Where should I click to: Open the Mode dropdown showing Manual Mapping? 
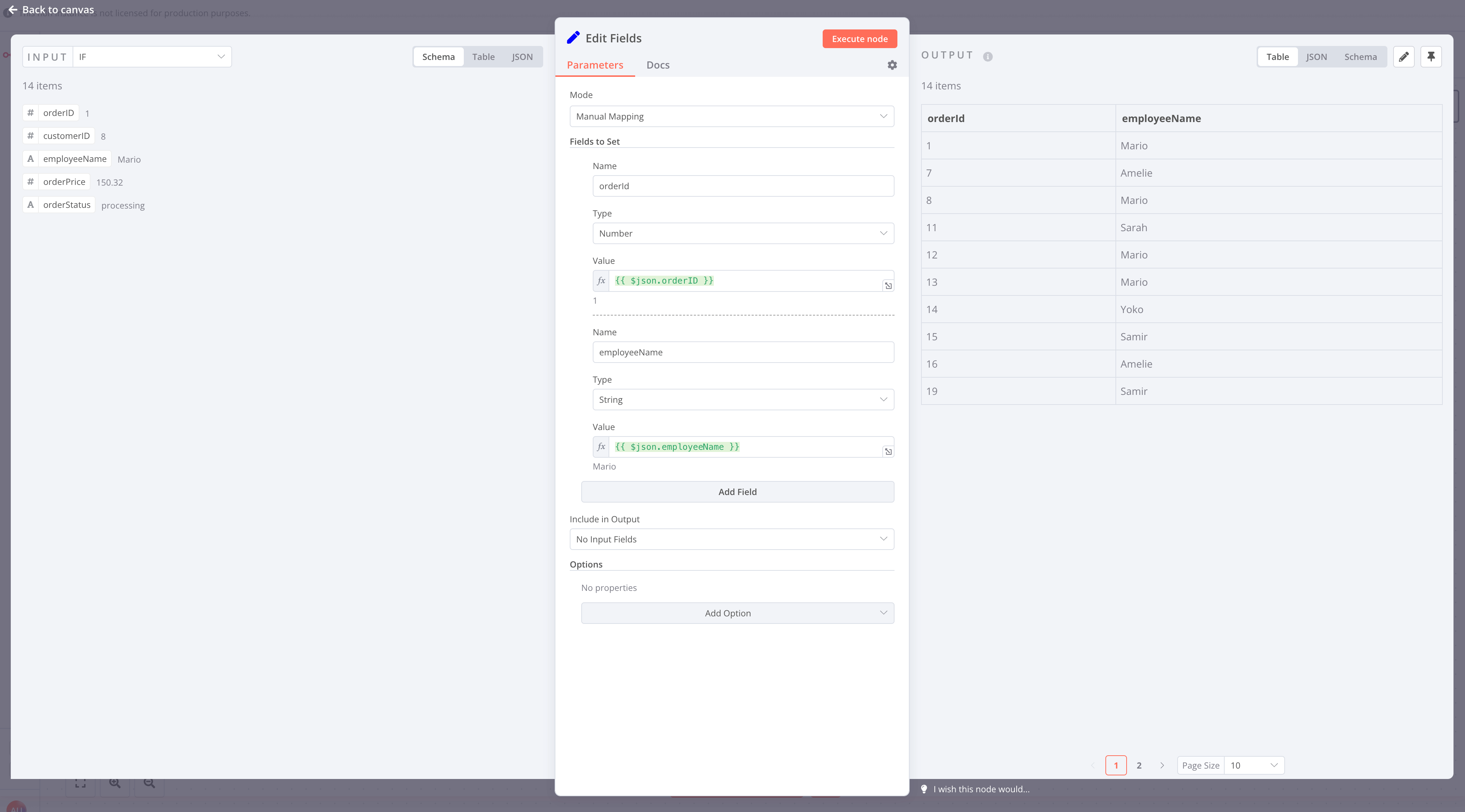click(731, 116)
